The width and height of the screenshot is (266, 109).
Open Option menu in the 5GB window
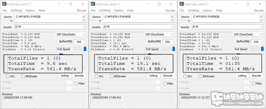[30, 11]
